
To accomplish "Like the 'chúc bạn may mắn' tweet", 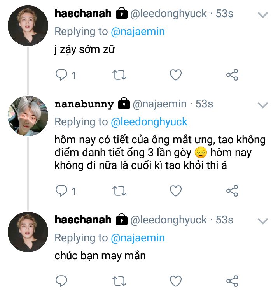I will coord(176,280).
